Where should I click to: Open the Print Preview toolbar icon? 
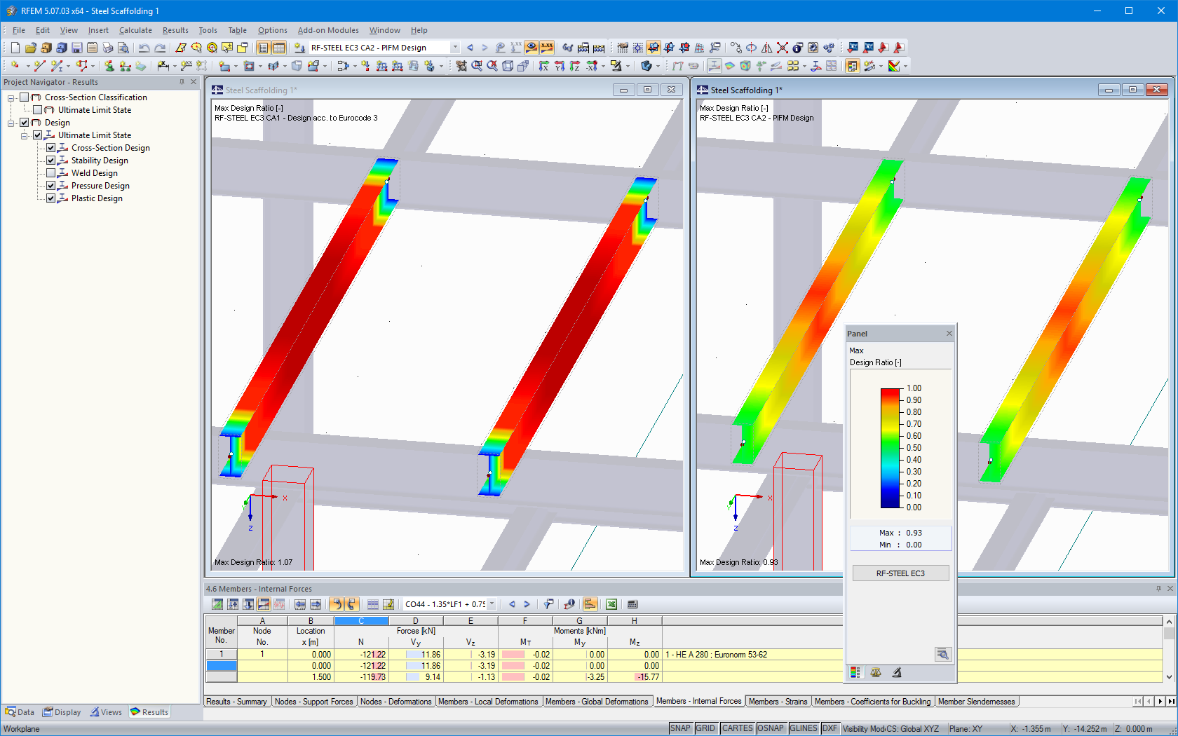pyautogui.click(x=123, y=47)
